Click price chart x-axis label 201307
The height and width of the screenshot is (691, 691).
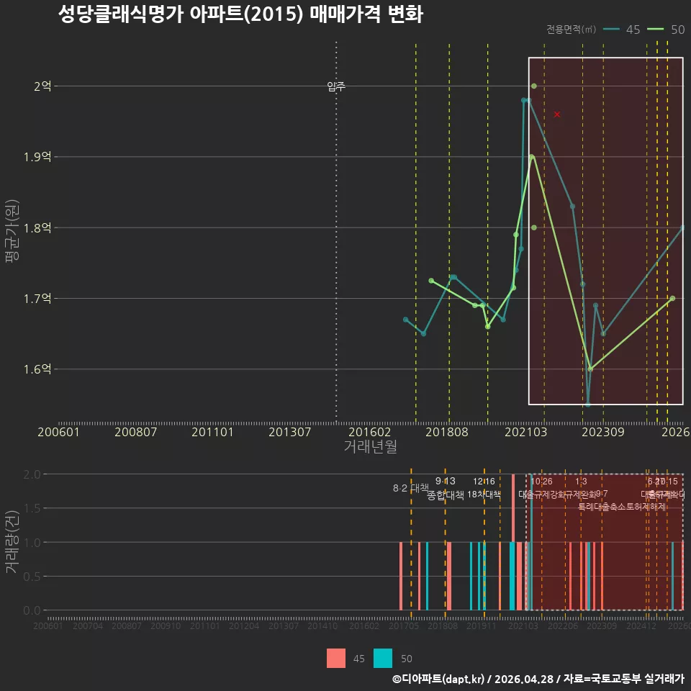point(289,432)
